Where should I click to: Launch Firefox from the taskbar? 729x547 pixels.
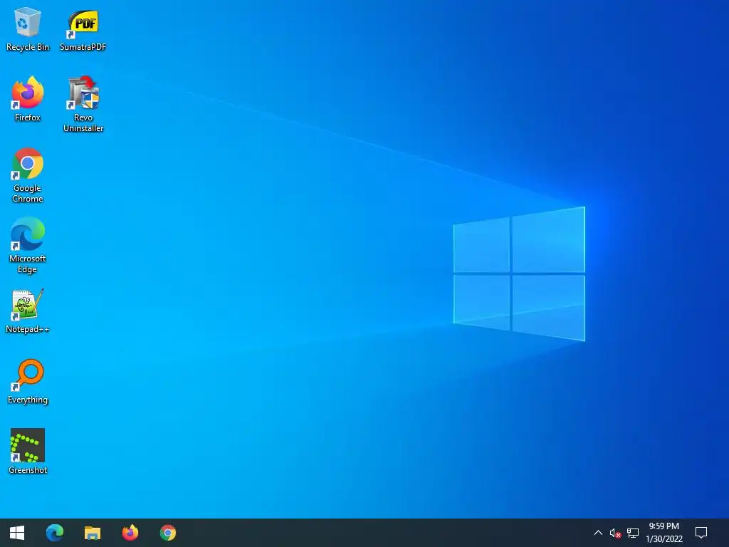[x=130, y=533]
